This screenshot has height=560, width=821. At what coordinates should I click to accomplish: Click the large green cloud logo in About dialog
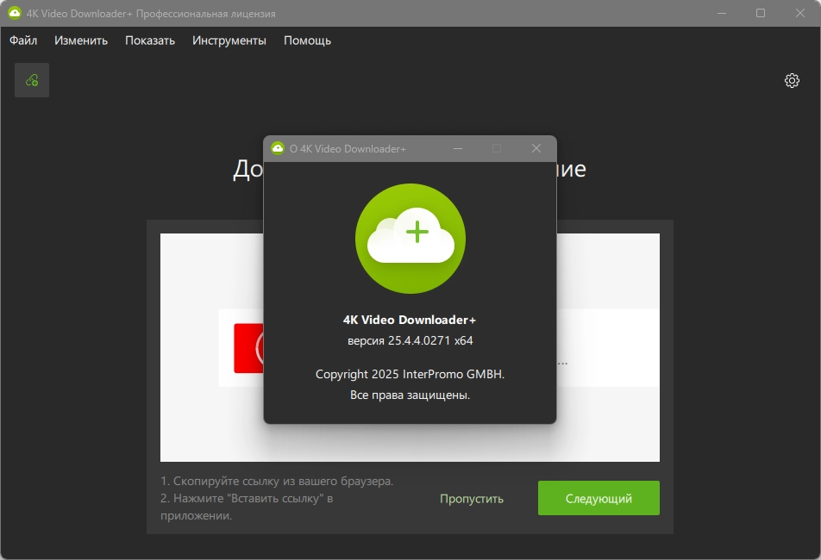pyautogui.click(x=410, y=239)
